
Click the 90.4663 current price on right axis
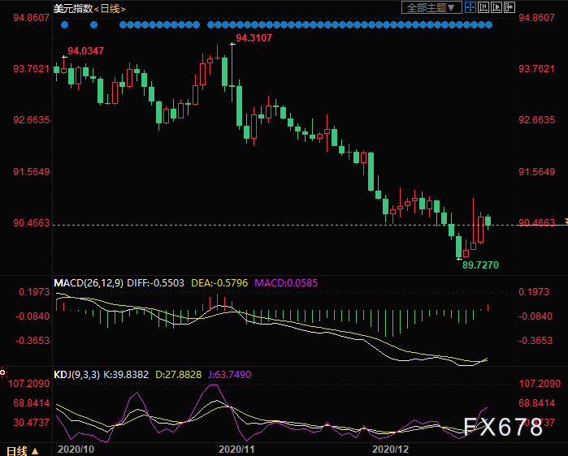point(536,222)
